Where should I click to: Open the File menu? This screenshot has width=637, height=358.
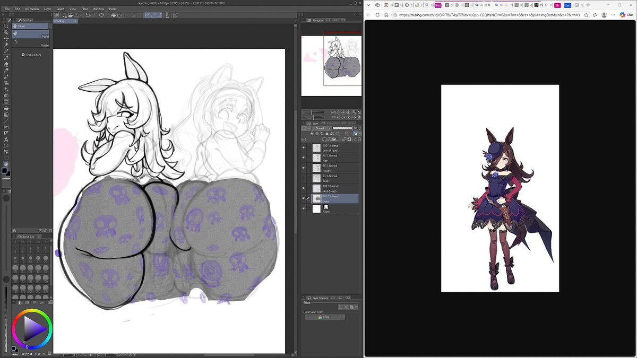tap(7, 9)
